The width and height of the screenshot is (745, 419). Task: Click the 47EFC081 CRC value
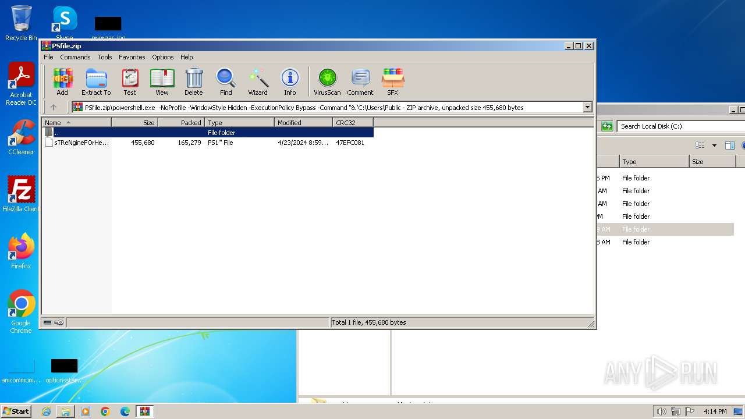pyautogui.click(x=350, y=143)
